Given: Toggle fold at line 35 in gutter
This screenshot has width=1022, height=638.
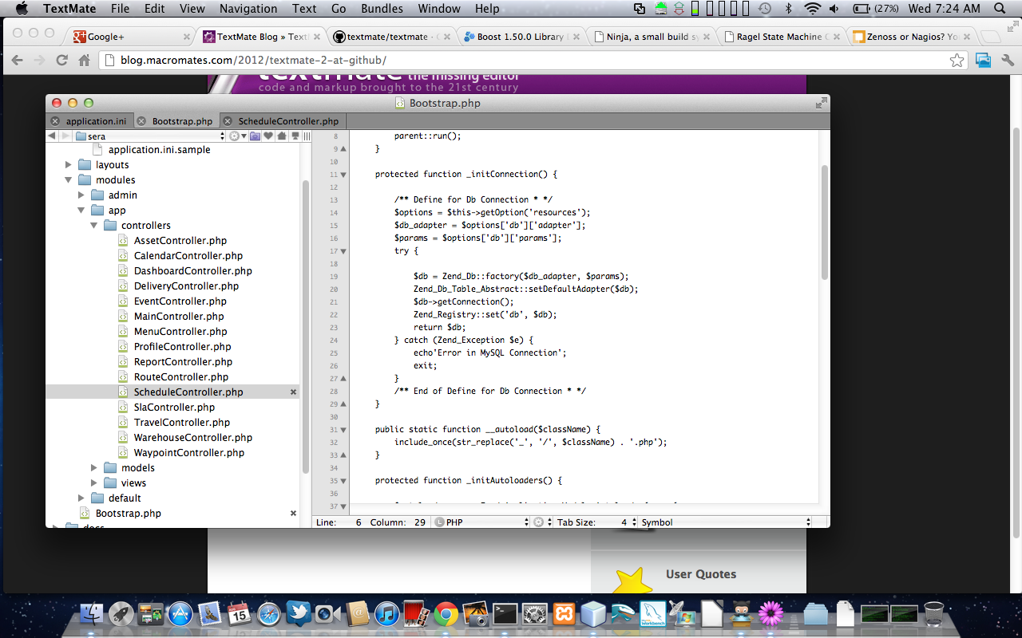Looking at the screenshot, I should point(343,481).
